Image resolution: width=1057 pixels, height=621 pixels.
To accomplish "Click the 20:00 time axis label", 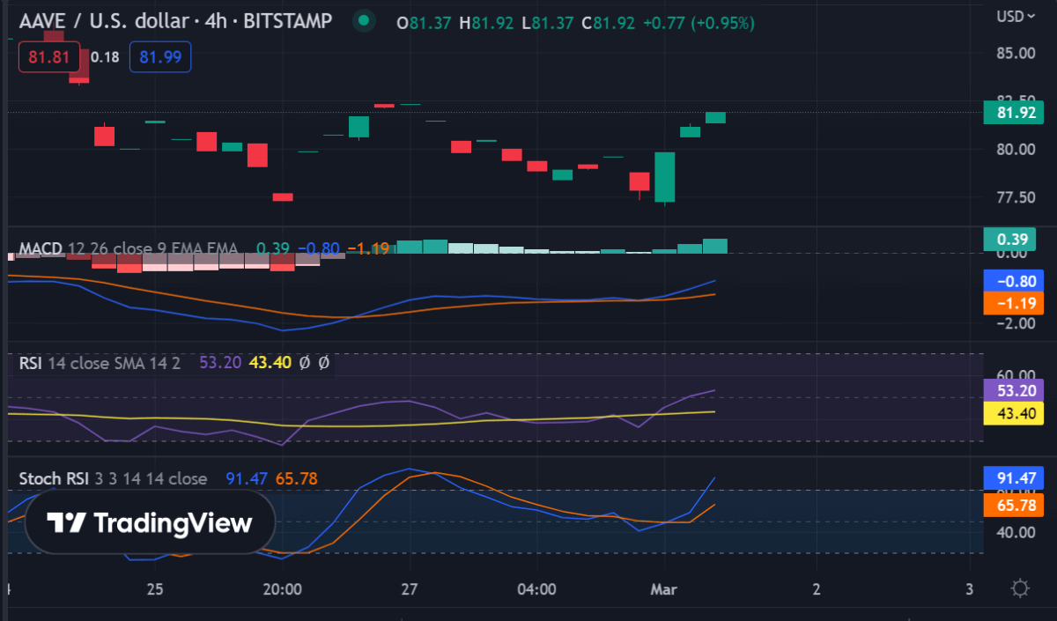I will 282,588.
